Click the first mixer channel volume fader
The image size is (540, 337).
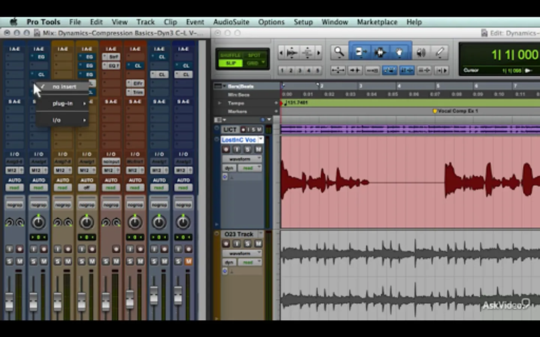9,301
